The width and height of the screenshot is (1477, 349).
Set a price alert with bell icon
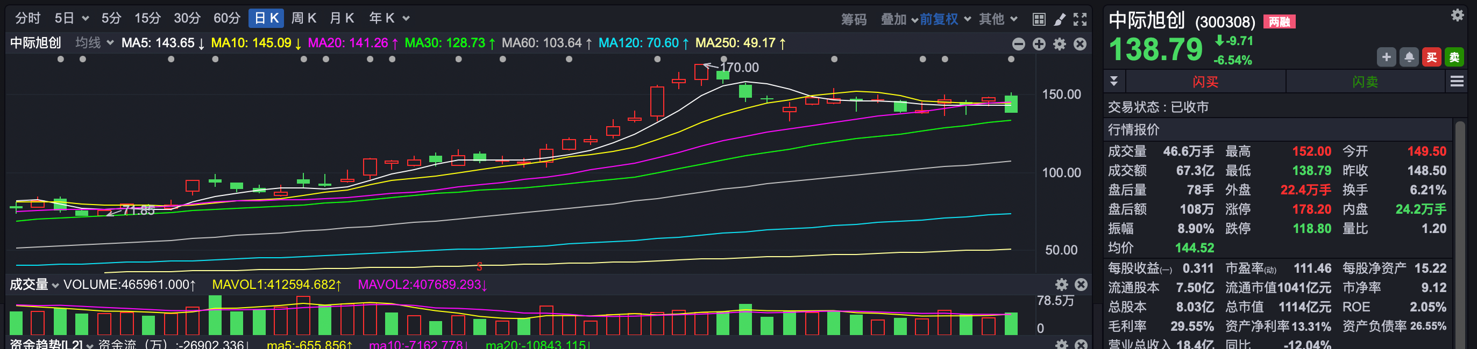1409,56
